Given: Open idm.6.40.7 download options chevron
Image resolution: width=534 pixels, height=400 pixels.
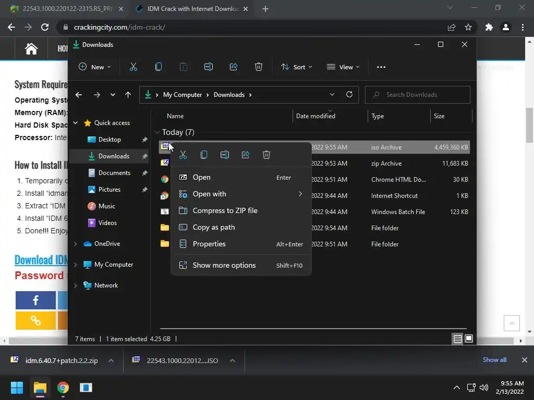Looking at the screenshot, I should (x=111, y=360).
